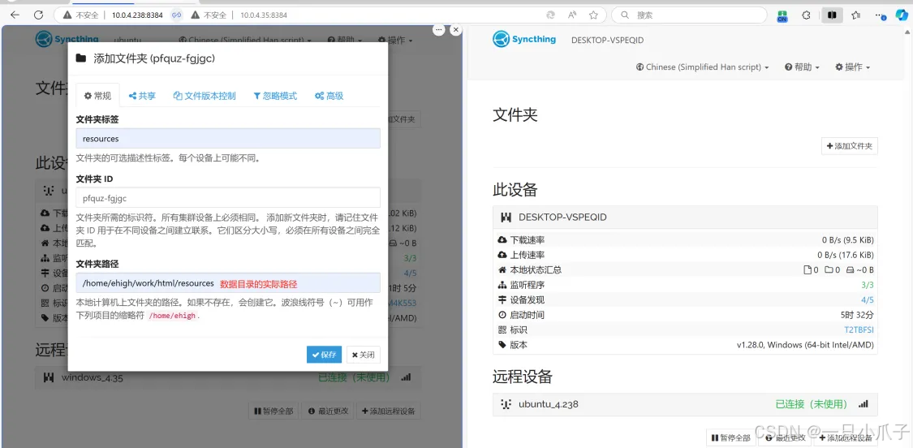Click the 文件夹路径 input field
913x448 pixels.
pyautogui.click(x=228, y=283)
